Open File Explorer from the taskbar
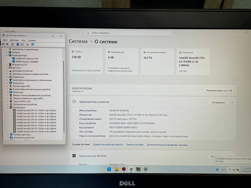 click(x=116, y=169)
